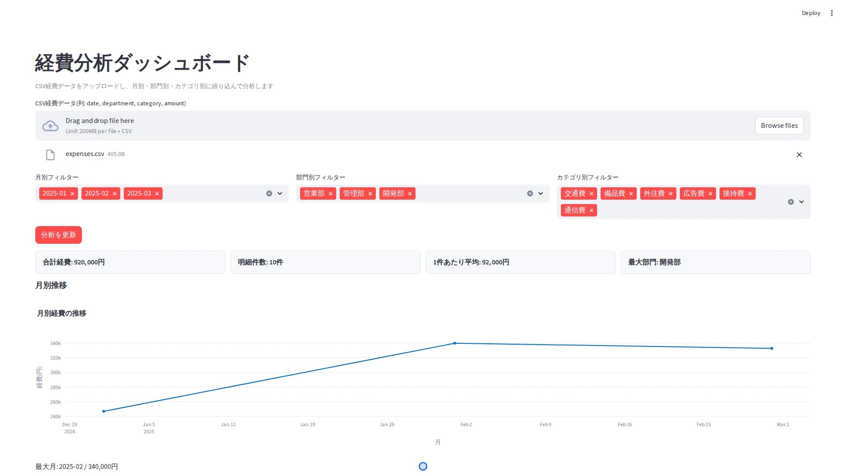Clear all month filter selections
The image size is (846, 476).
click(269, 193)
